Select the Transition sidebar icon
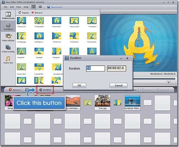179x147 pixels. [x=8, y=26]
